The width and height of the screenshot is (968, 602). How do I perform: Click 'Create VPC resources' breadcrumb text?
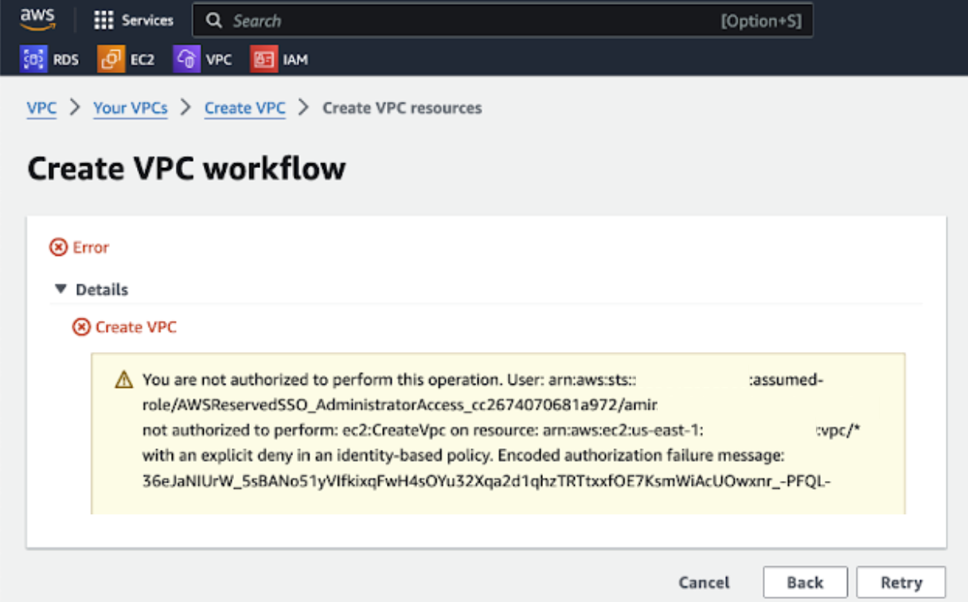[402, 108]
